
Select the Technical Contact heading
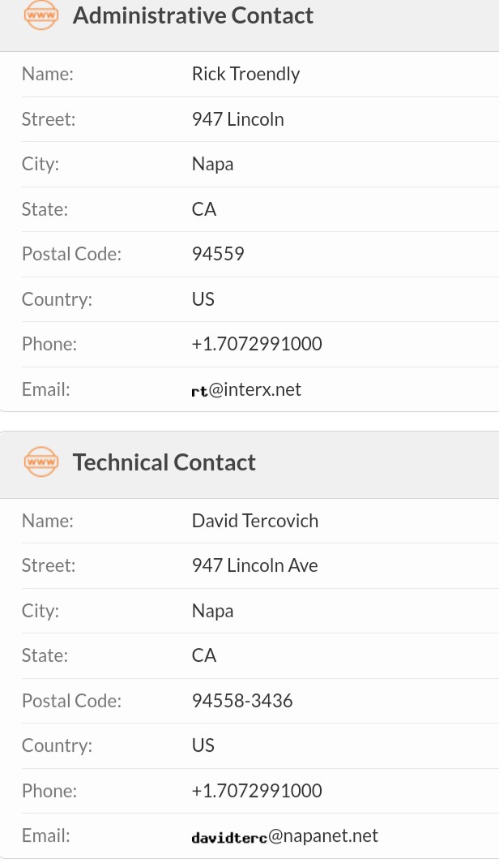(164, 462)
